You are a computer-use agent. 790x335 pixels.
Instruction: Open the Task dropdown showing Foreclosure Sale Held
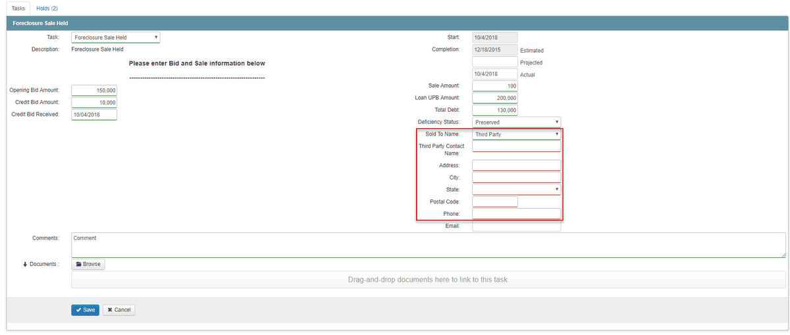116,38
